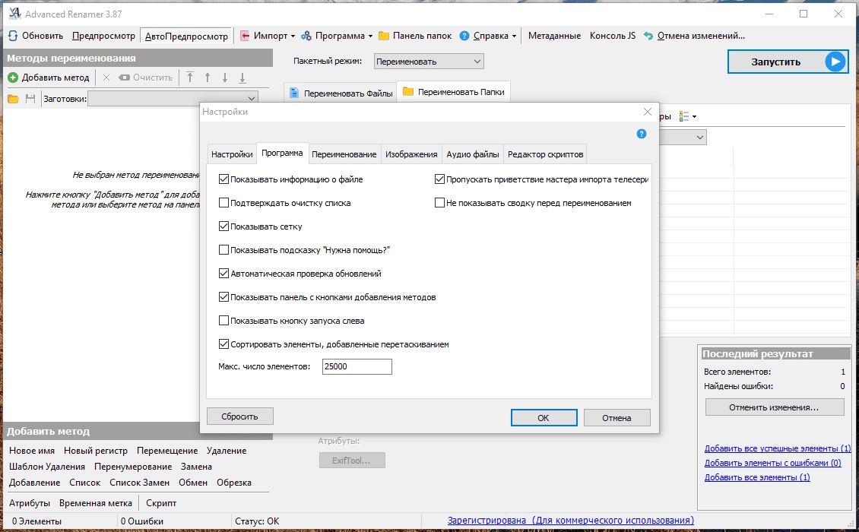Open dropdown arrow beside column view icon

[x=695, y=117]
